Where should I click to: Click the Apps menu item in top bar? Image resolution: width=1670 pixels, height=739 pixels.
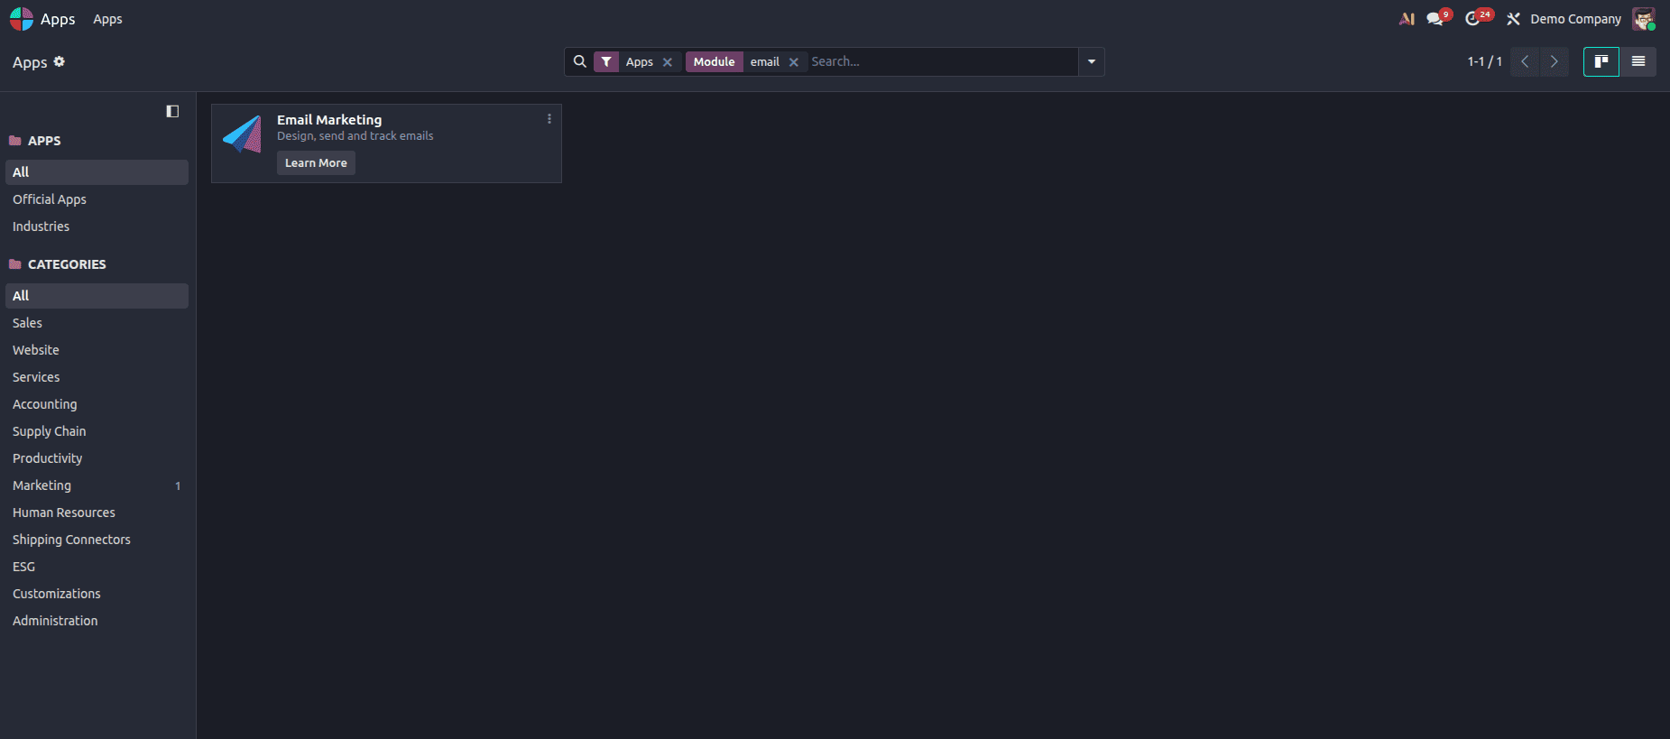tap(107, 19)
